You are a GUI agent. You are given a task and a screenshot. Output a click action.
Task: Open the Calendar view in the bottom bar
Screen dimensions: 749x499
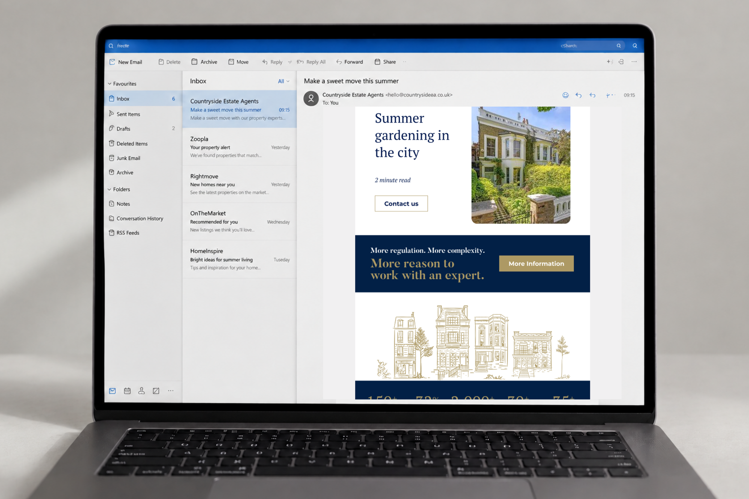pos(127,391)
